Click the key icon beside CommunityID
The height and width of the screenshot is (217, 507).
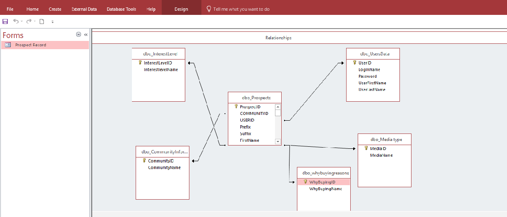[x=144, y=161]
